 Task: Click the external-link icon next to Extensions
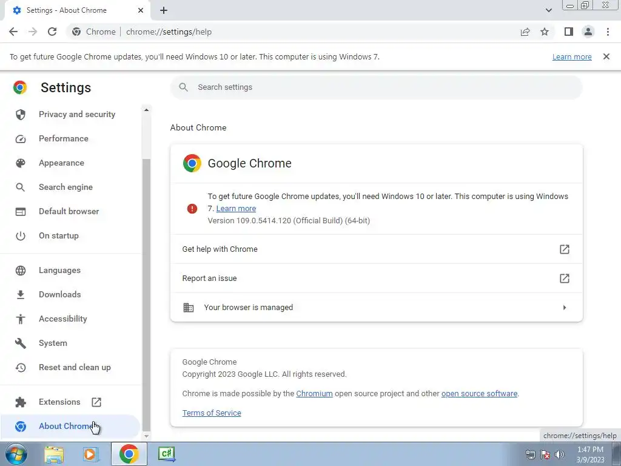(x=96, y=402)
